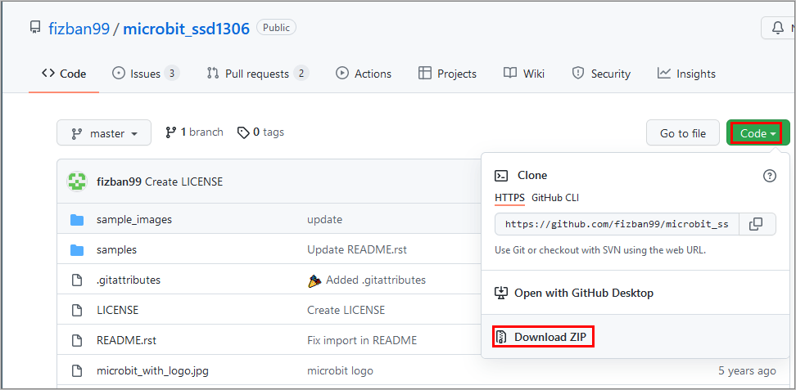796x390 pixels.
Task: Open the Security tab
Action: [x=601, y=74]
